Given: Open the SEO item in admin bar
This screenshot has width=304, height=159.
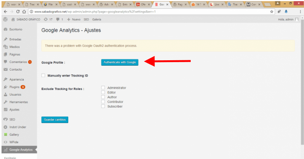Looking at the screenshot, I should pos(86,19).
